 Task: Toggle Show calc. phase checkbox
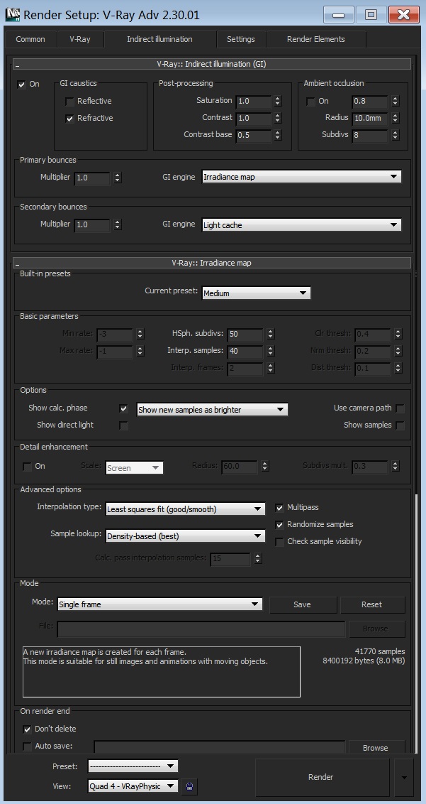[x=123, y=408]
